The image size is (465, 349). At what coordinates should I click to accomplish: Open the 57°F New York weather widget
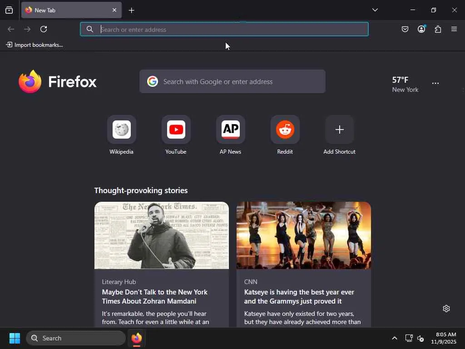(405, 84)
